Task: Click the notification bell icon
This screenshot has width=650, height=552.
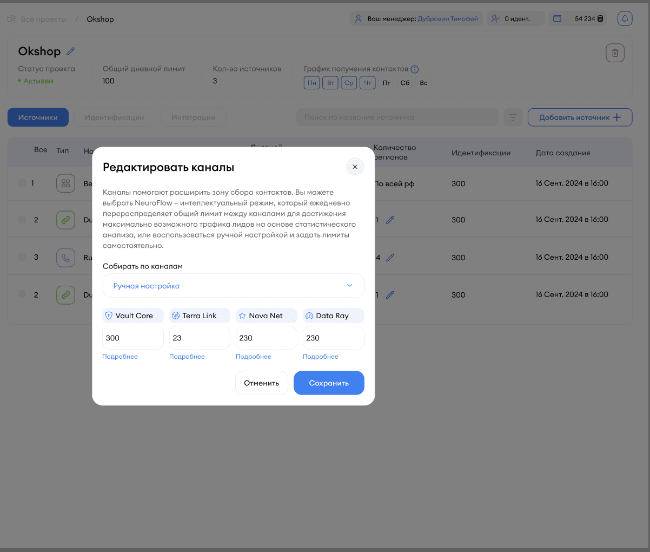Action: (625, 19)
